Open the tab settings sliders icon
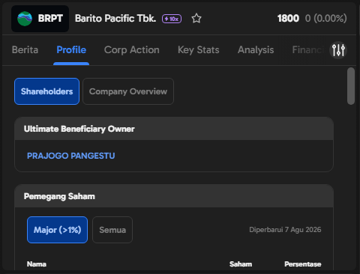Viewport: 360px width, 274px height. tap(338, 50)
